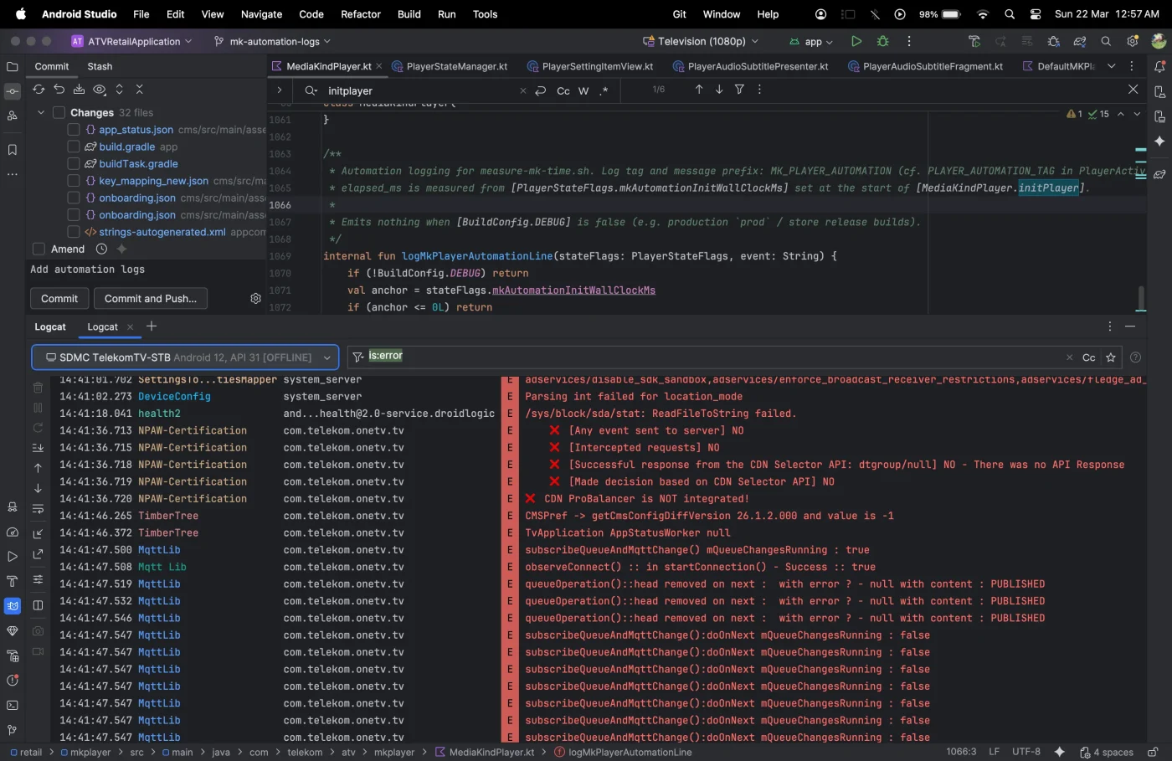Open the device selector SDMC TelekomTV-STB dropdown
Viewport: 1172px width, 761px height.
point(185,357)
